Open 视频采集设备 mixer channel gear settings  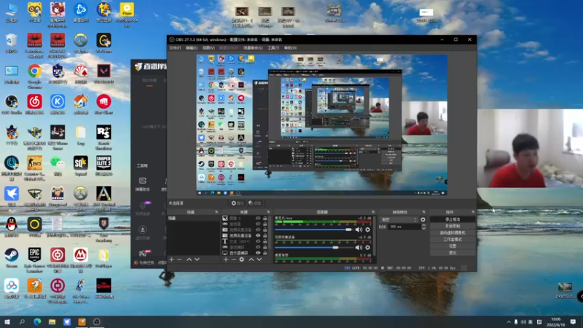[x=367, y=247]
